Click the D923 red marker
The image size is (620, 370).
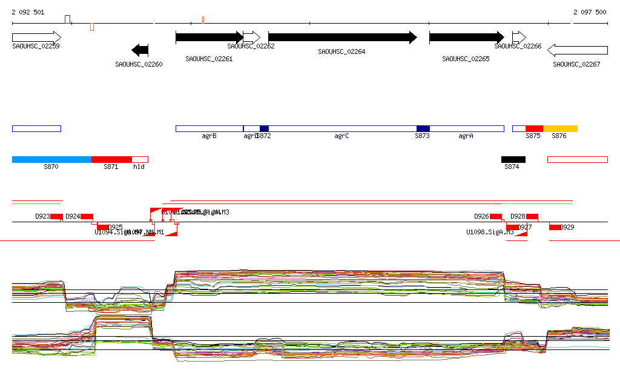pos(56,216)
